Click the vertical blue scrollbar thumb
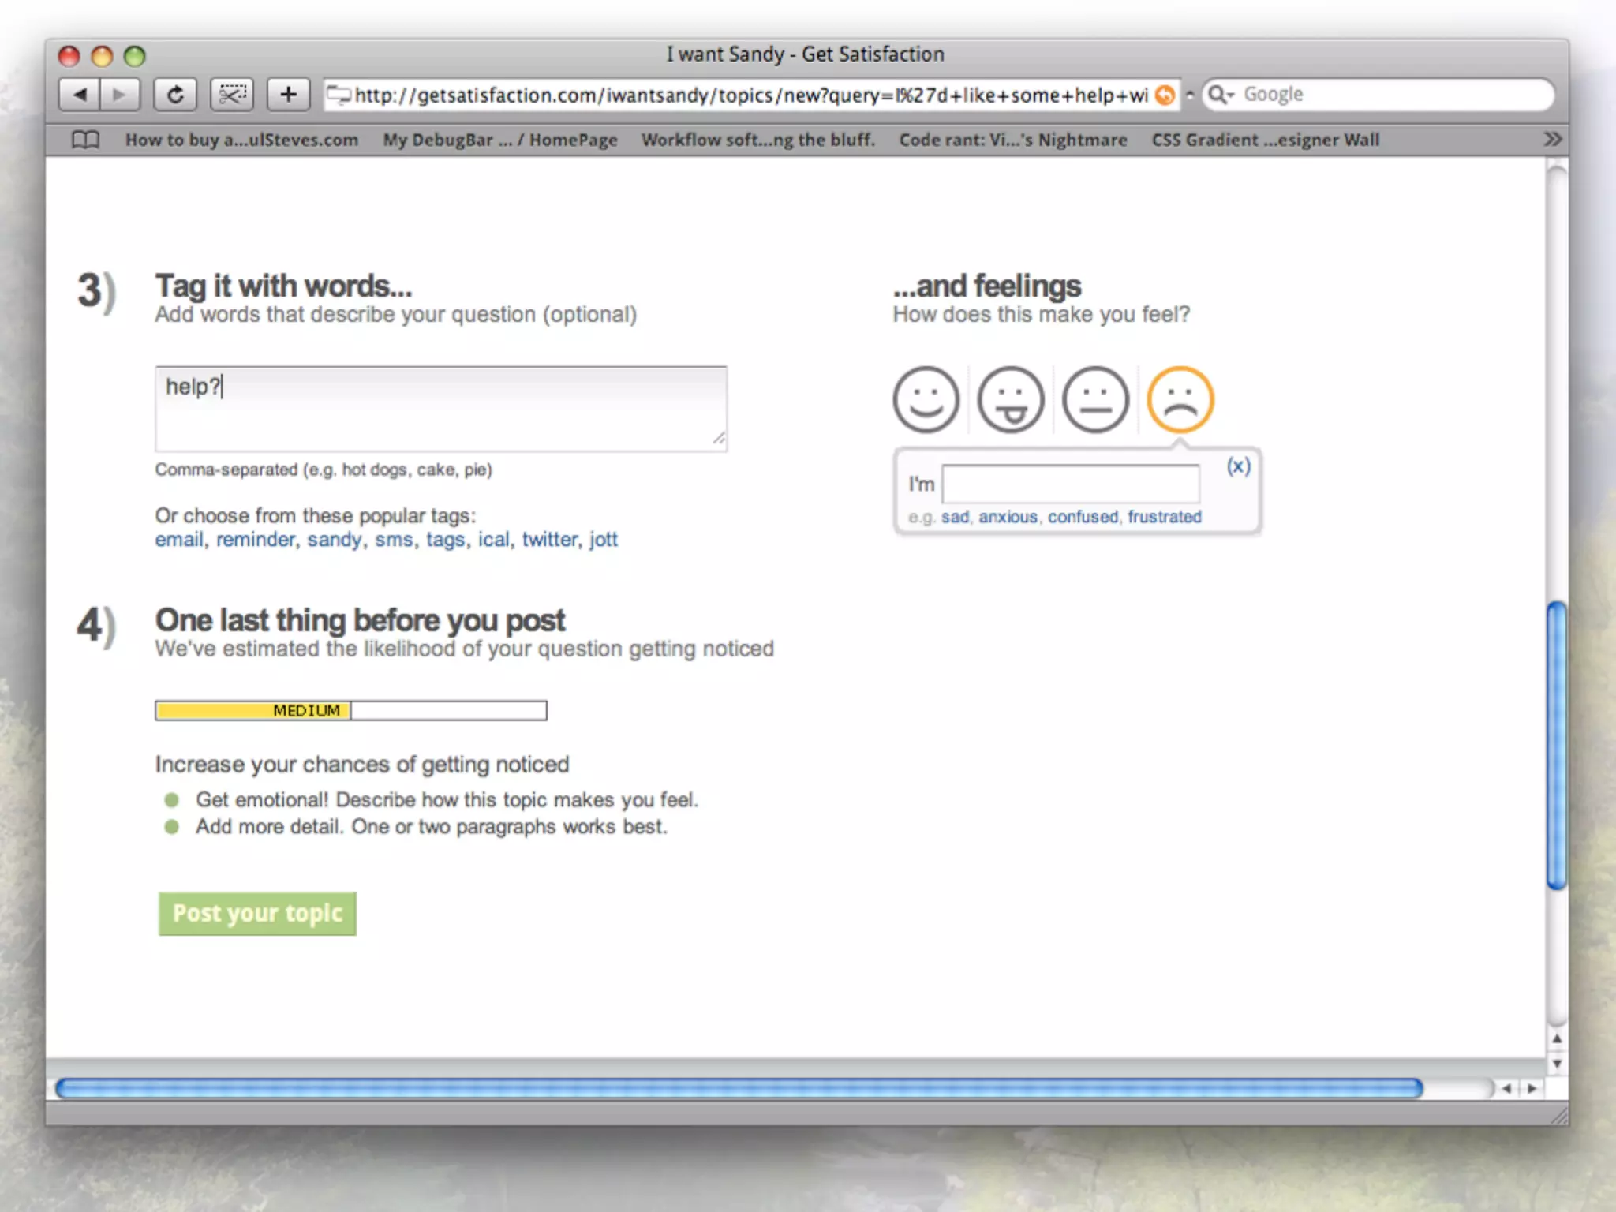Viewport: 1616px width, 1212px height. click(1556, 746)
